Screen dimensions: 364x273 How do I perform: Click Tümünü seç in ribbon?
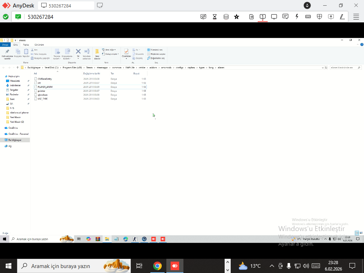click(155, 50)
